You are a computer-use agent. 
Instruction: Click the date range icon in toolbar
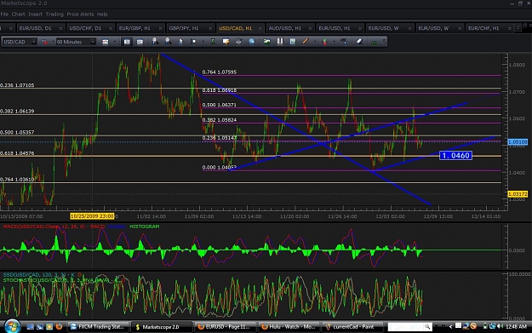tap(106, 42)
